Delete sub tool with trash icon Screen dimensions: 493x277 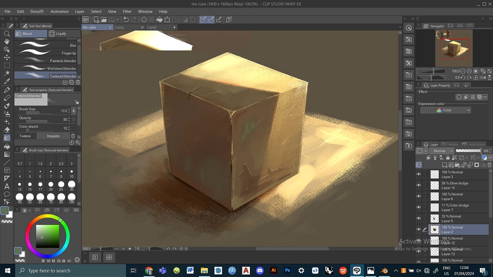(78, 82)
